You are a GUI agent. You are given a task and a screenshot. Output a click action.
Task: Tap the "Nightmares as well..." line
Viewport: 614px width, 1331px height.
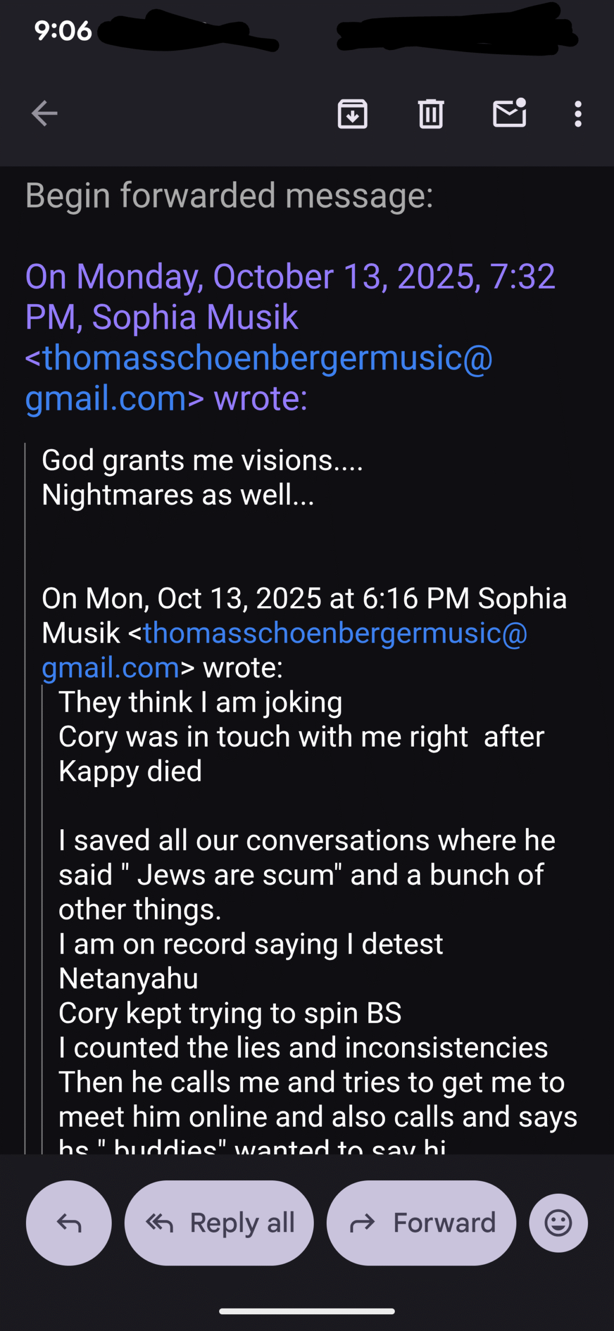tap(178, 494)
